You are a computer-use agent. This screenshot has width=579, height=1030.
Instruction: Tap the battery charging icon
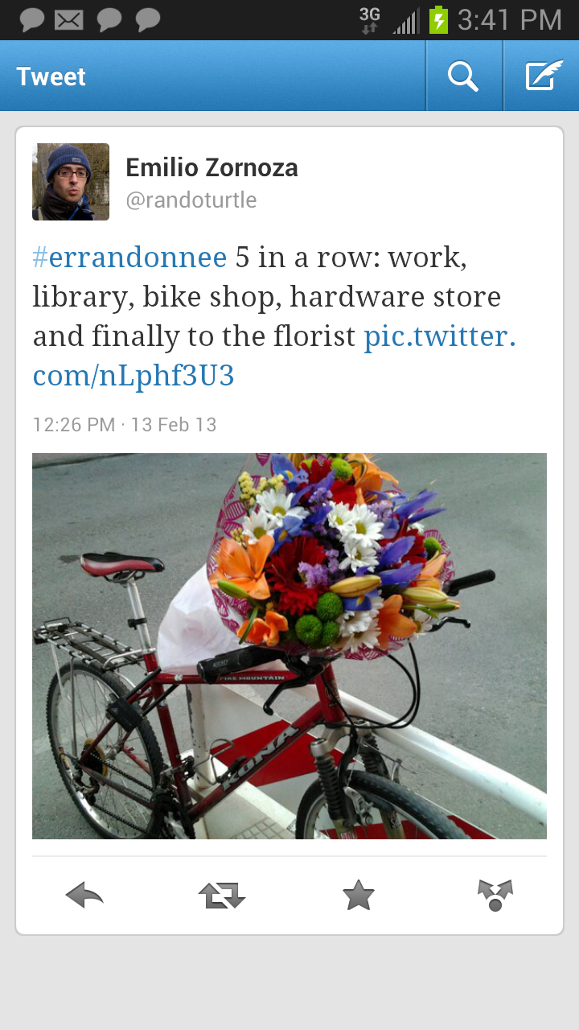438,20
